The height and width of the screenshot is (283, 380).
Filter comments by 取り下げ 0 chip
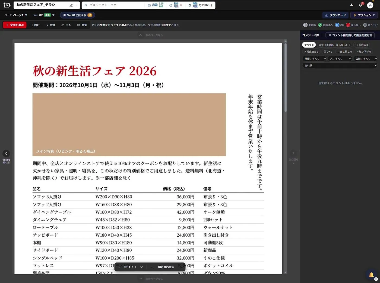click(x=364, y=52)
